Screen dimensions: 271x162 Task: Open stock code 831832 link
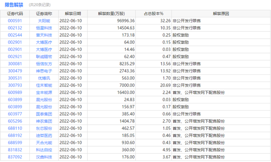[15, 150]
